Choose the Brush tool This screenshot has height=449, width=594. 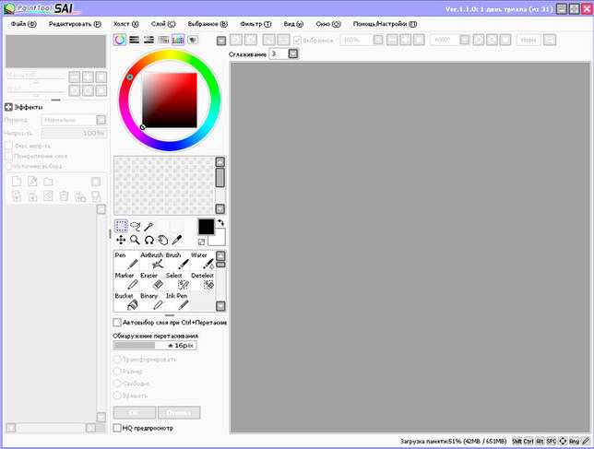[x=177, y=261]
